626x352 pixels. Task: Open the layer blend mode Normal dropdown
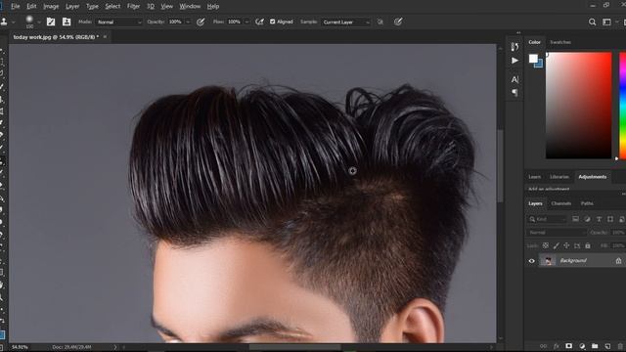(x=557, y=233)
